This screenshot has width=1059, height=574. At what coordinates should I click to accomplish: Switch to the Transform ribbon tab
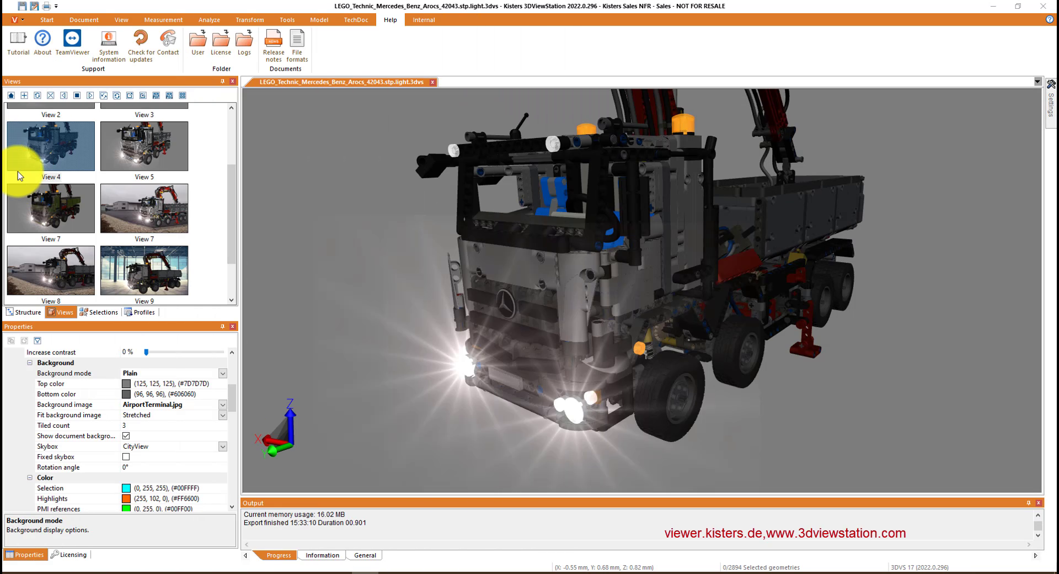pyautogui.click(x=249, y=19)
